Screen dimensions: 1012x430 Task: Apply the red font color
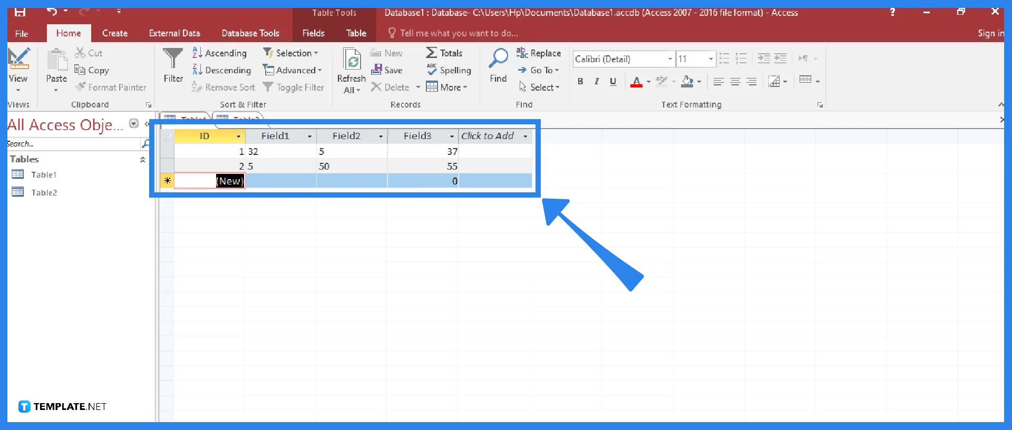(x=636, y=82)
